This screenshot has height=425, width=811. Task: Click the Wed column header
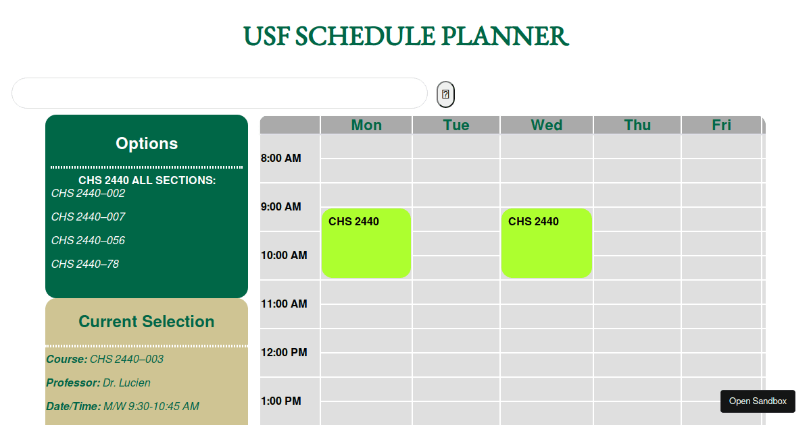546,125
